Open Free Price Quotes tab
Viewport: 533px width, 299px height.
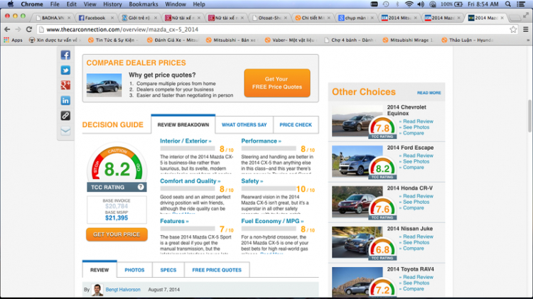tap(217, 270)
